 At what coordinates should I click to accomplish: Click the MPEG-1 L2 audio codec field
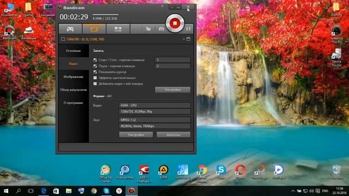point(155,120)
